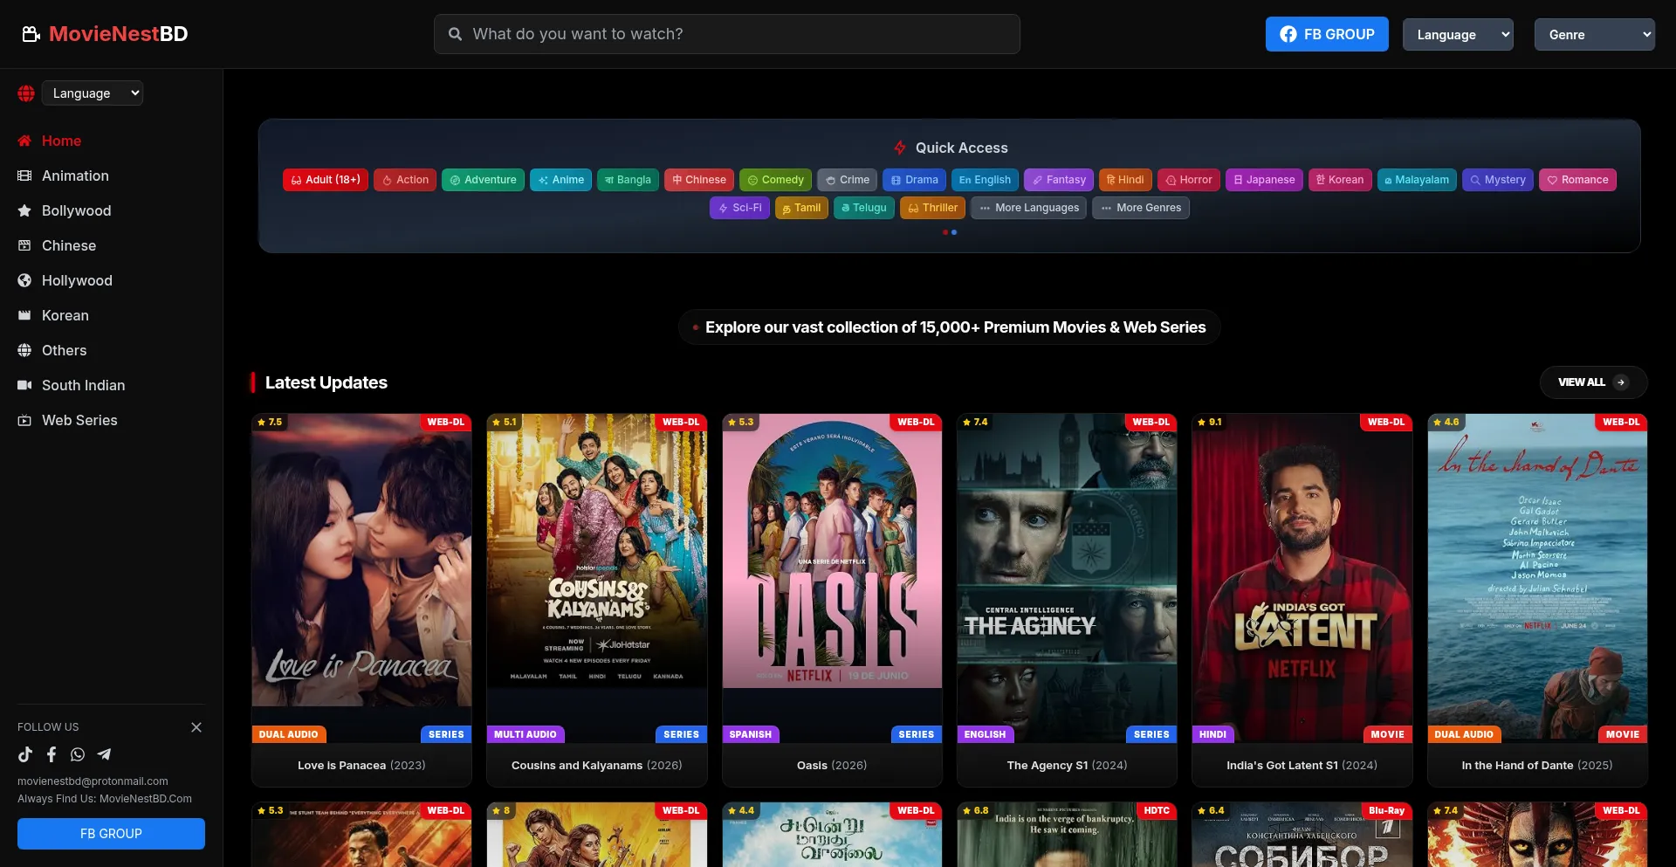Open the sidebar Language dropdown
The height and width of the screenshot is (867, 1676).
93,93
